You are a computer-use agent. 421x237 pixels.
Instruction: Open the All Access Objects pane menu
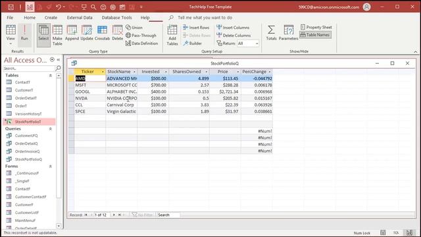52,60
